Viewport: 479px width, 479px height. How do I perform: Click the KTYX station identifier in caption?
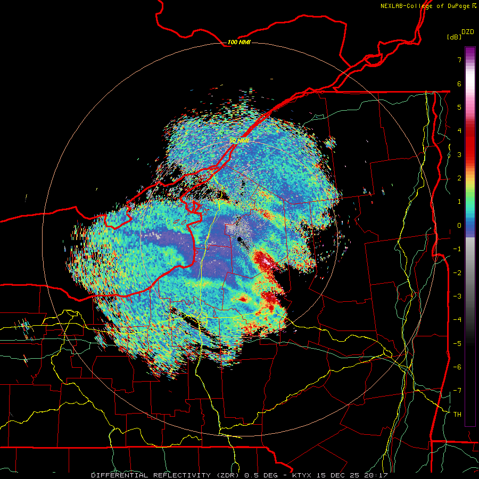point(302,475)
